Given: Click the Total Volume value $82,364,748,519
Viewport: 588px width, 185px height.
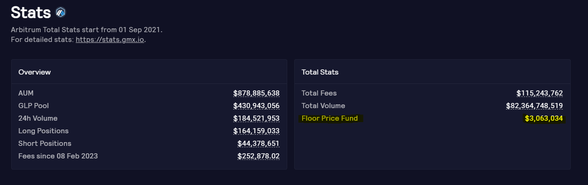Looking at the screenshot, I should click(x=534, y=106).
